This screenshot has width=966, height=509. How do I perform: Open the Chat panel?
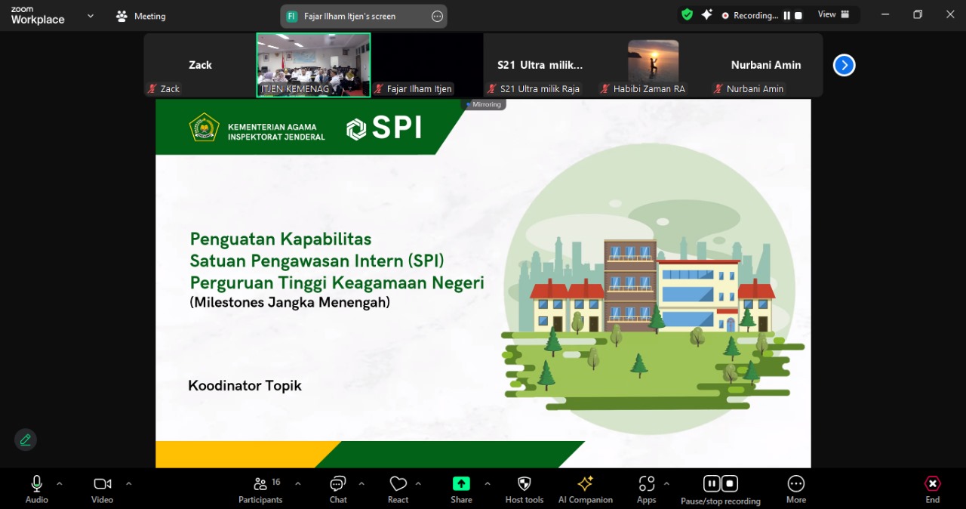tap(338, 489)
